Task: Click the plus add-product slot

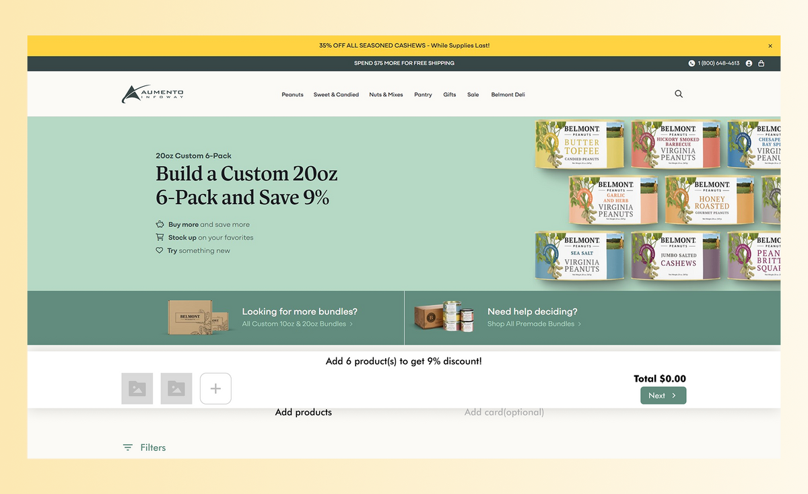Action: pos(215,388)
